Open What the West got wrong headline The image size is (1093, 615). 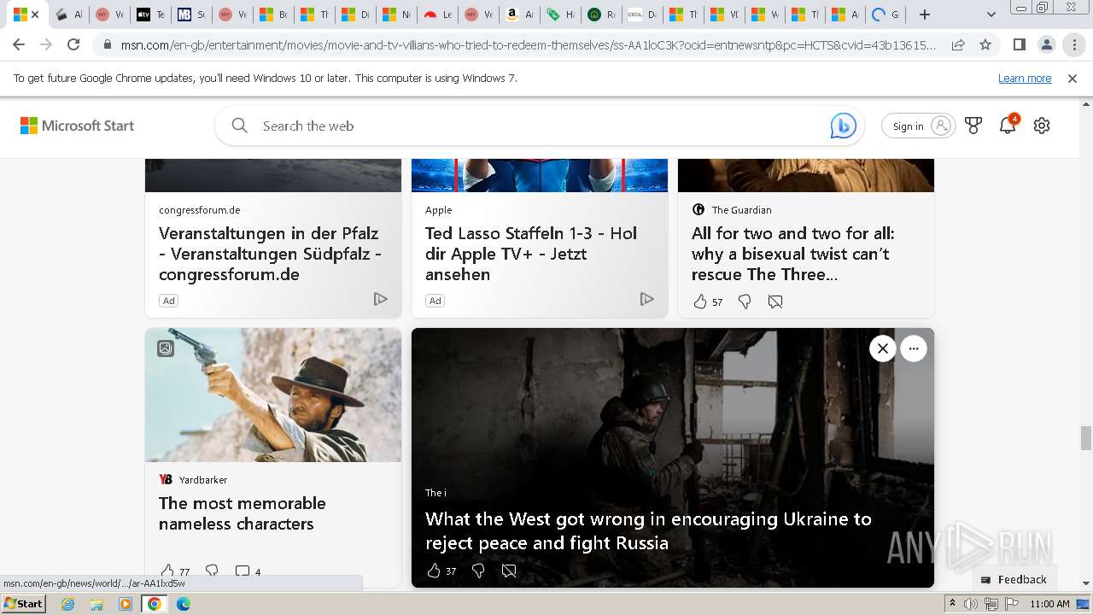coord(648,530)
